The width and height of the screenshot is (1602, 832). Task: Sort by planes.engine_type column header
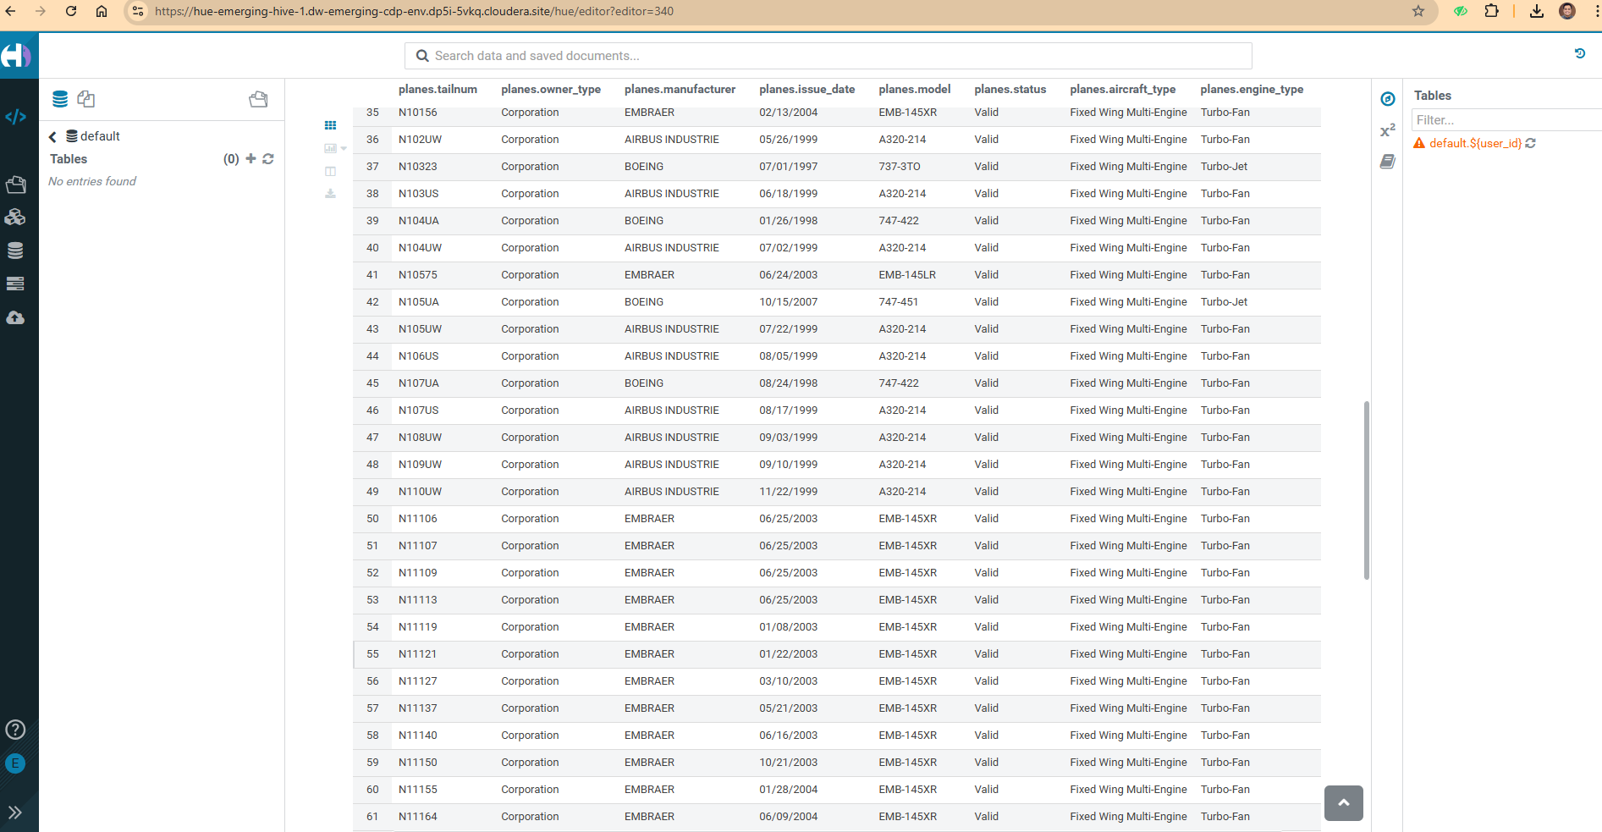tap(1251, 89)
